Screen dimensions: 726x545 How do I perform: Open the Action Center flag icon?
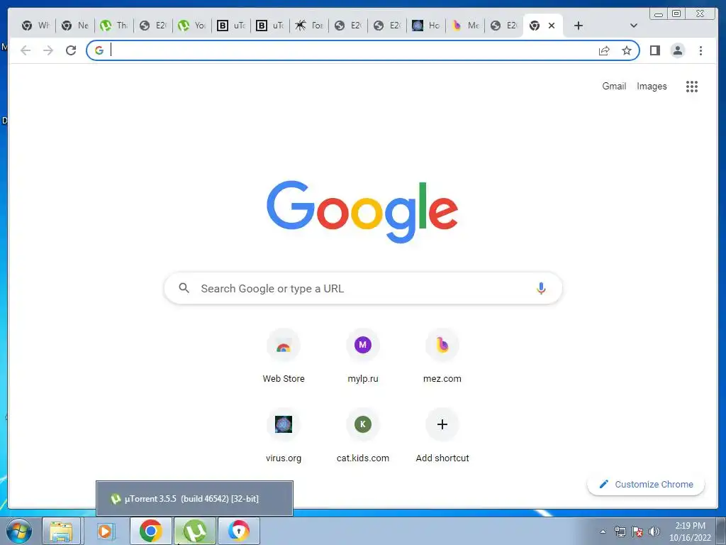pyautogui.click(x=637, y=532)
